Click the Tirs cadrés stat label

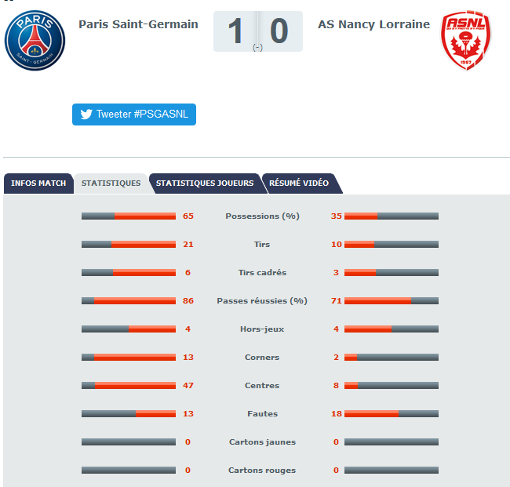(262, 272)
